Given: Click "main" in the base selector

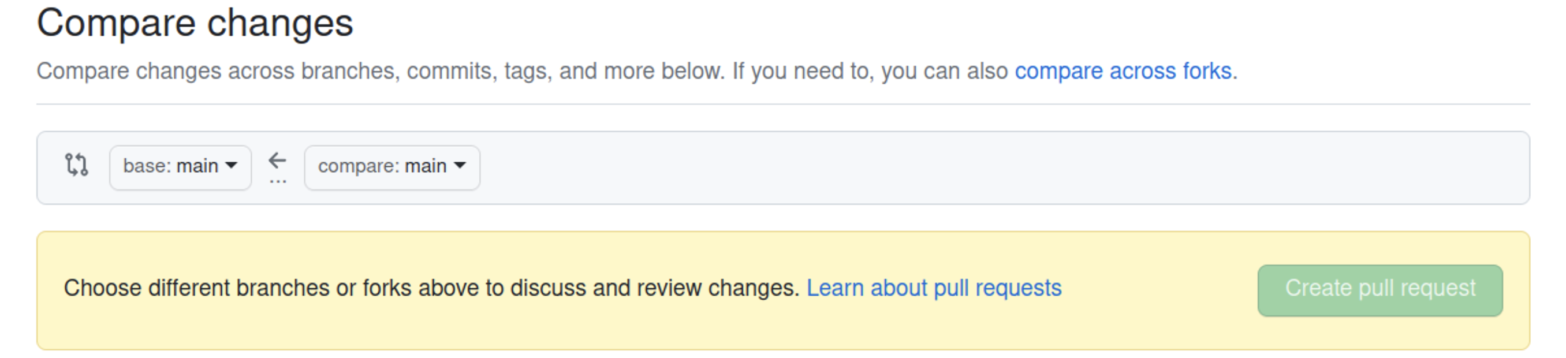Looking at the screenshot, I should coord(197,166).
